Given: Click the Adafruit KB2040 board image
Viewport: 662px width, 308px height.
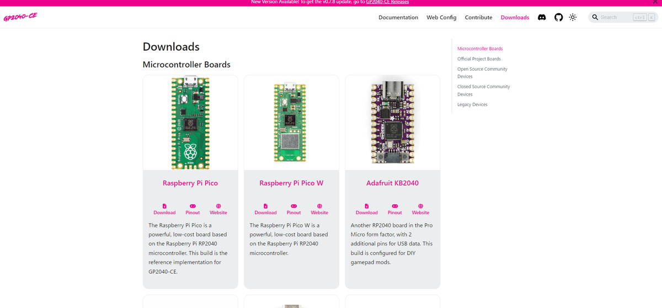Looking at the screenshot, I should coord(392,122).
